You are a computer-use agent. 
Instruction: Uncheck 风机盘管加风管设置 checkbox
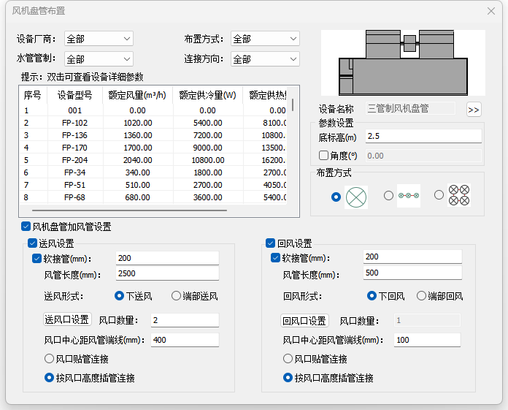[x=26, y=227]
